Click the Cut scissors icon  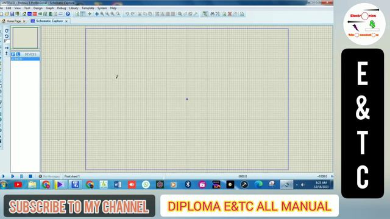(x=140, y=14)
